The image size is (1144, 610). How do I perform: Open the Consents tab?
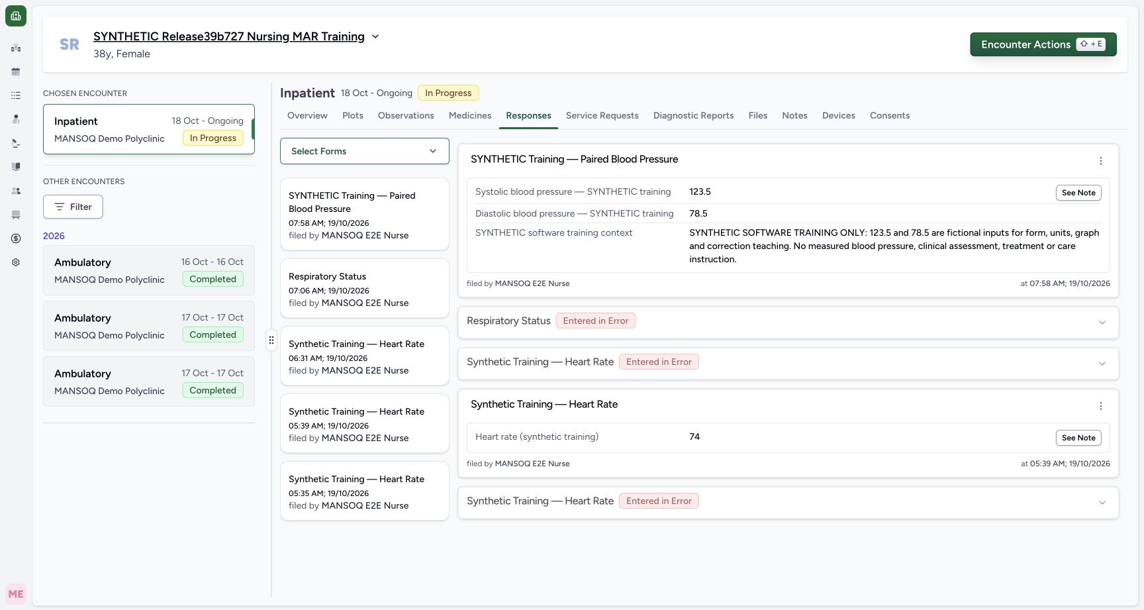tap(890, 115)
